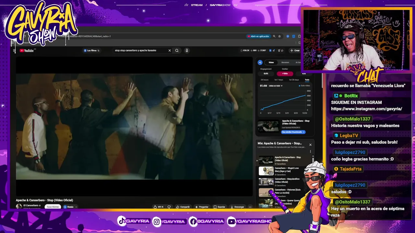Click the TajadaFrta username in chat
The image size is (415, 233).
pyautogui.click(x=350, y=169)
